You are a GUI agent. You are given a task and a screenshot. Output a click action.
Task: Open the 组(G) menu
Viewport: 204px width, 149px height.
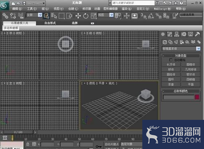pos(45,9)
